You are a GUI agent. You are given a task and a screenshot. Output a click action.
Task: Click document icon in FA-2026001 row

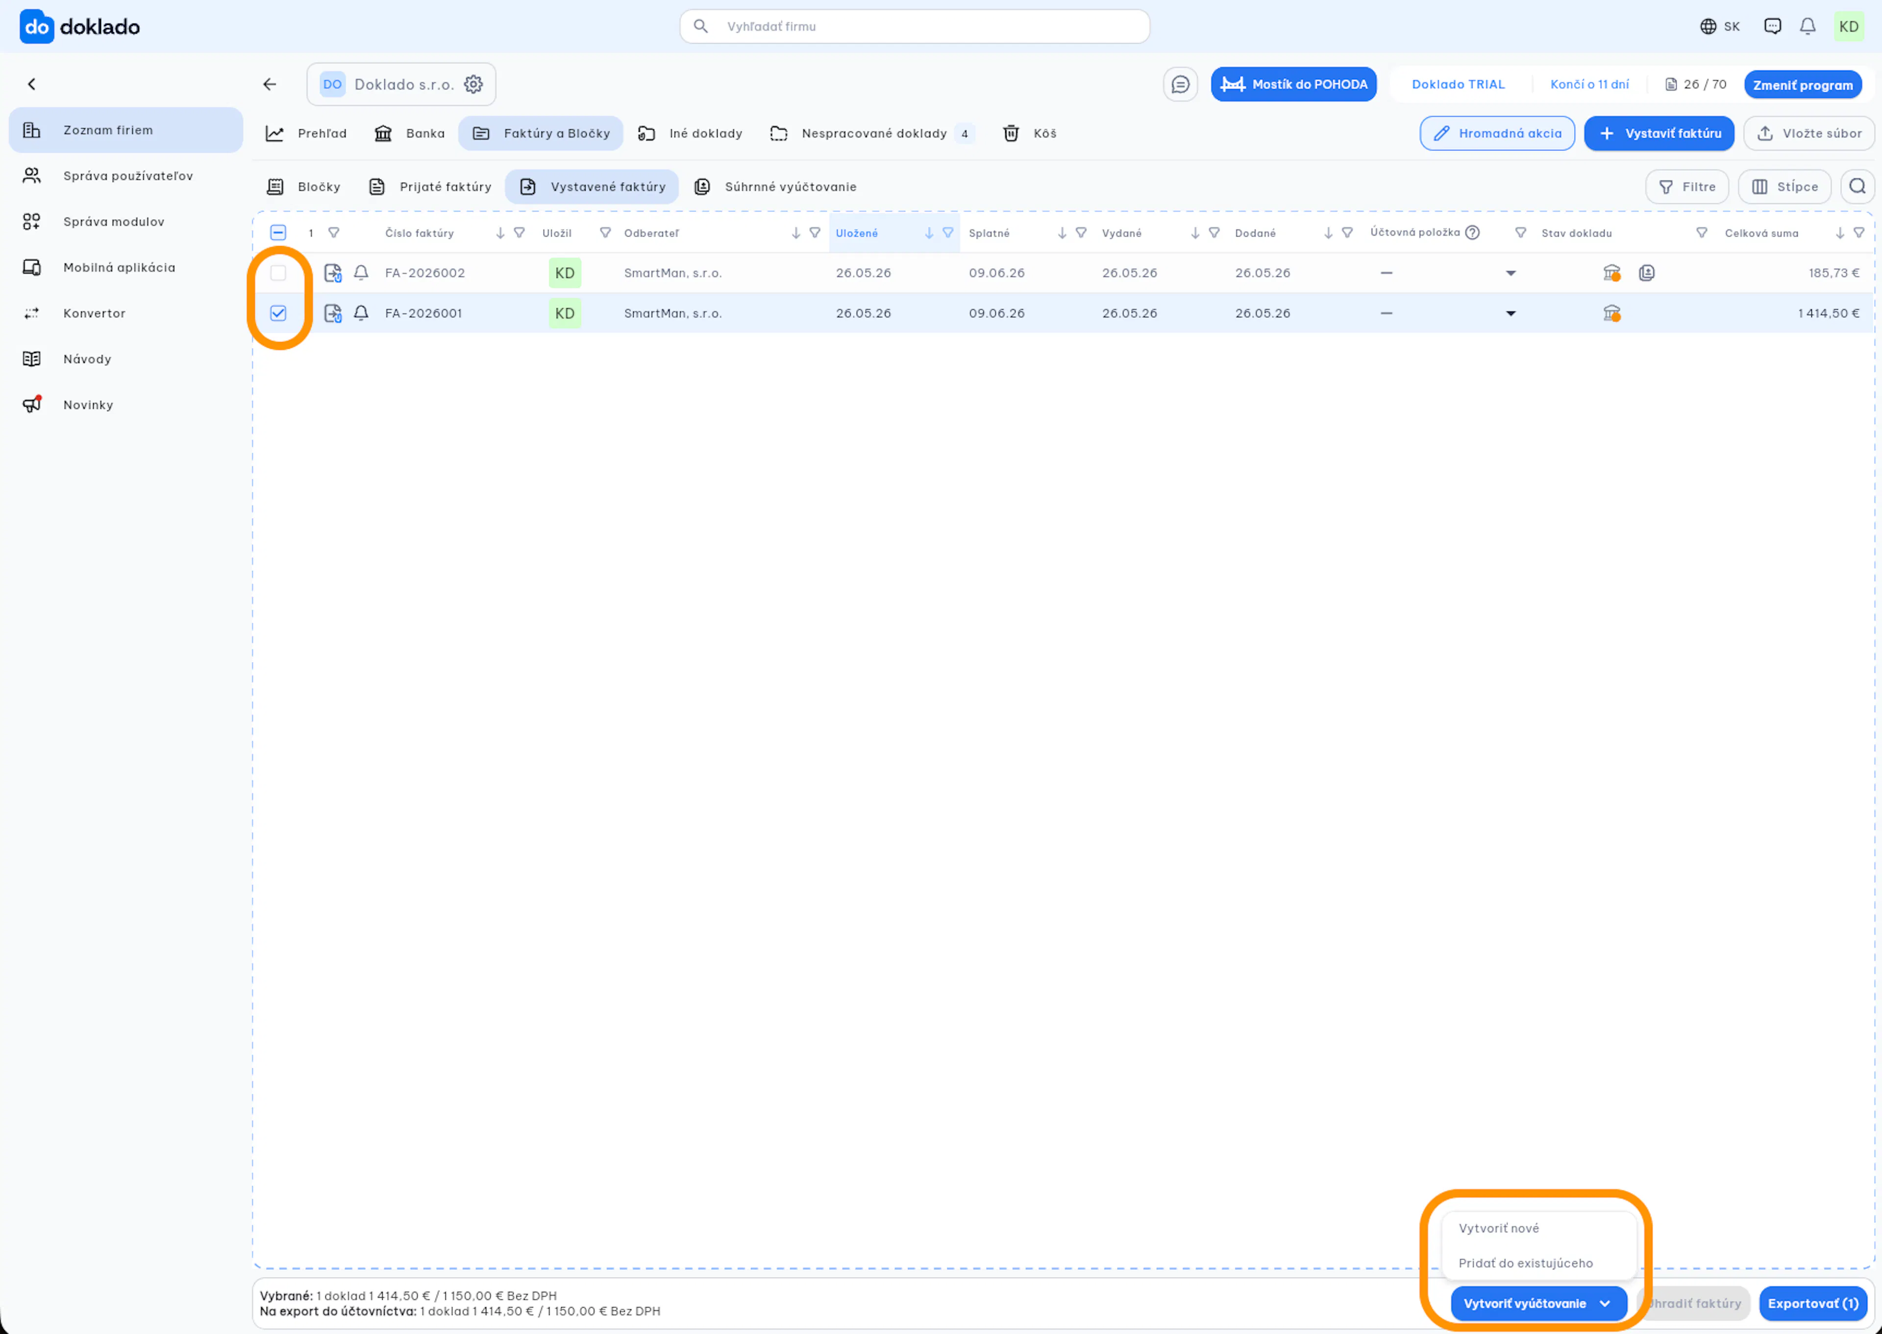[x=333, y=313]
